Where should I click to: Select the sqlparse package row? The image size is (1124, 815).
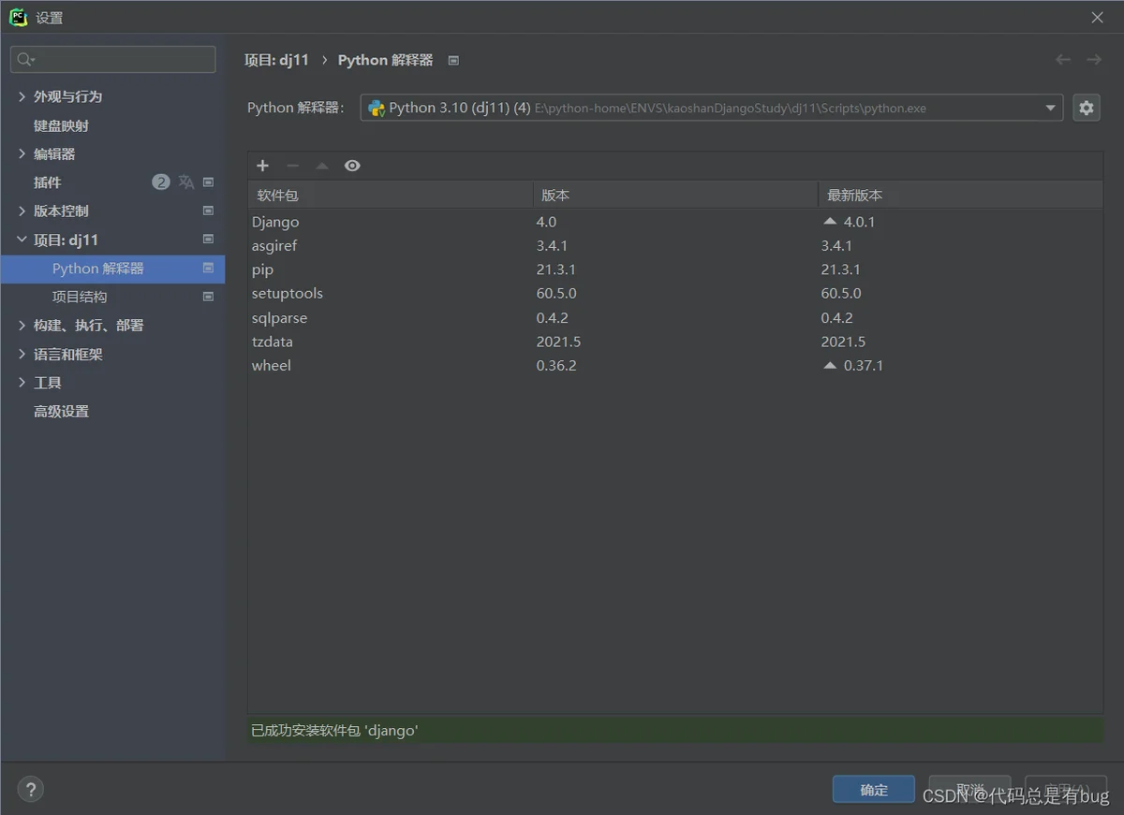tap(675, 317)
